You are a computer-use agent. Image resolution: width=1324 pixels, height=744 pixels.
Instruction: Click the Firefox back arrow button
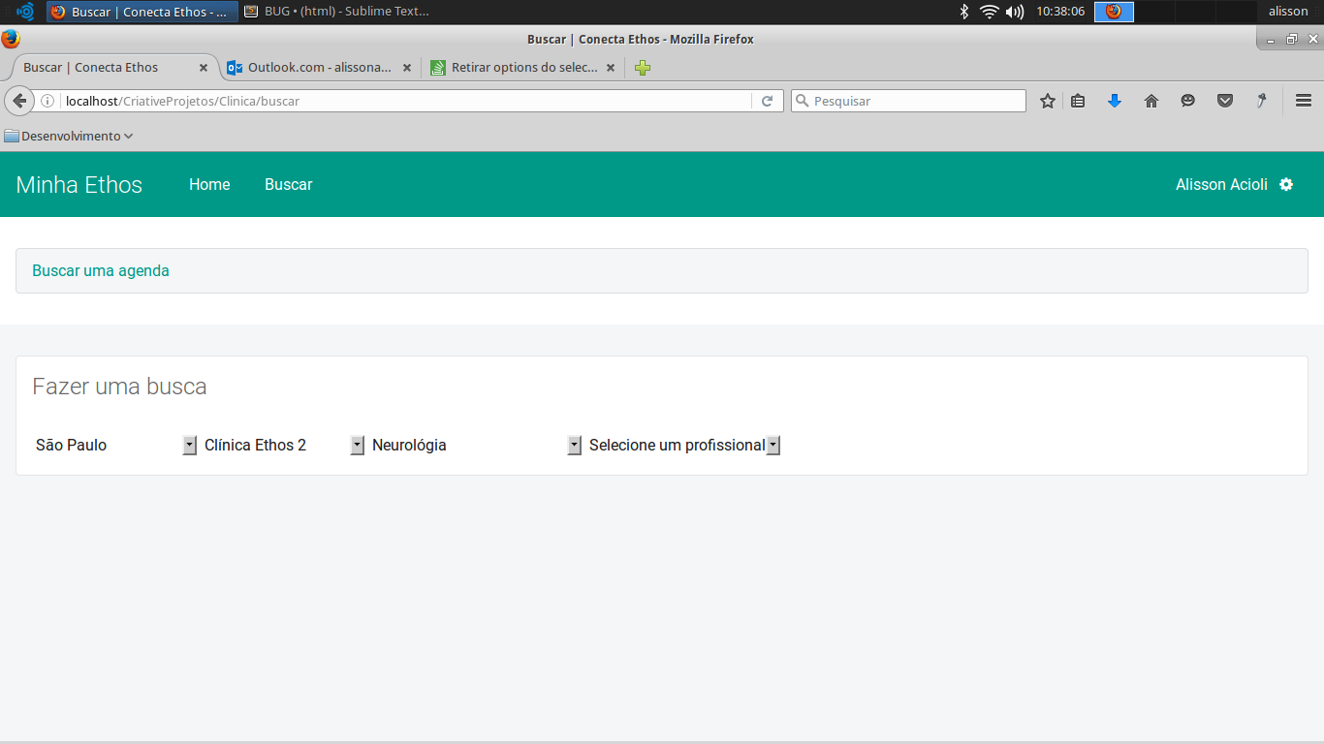point(19,101)
